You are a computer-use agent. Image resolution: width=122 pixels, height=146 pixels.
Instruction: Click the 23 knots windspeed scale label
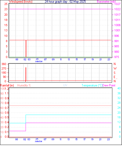(x=6, y=9)
